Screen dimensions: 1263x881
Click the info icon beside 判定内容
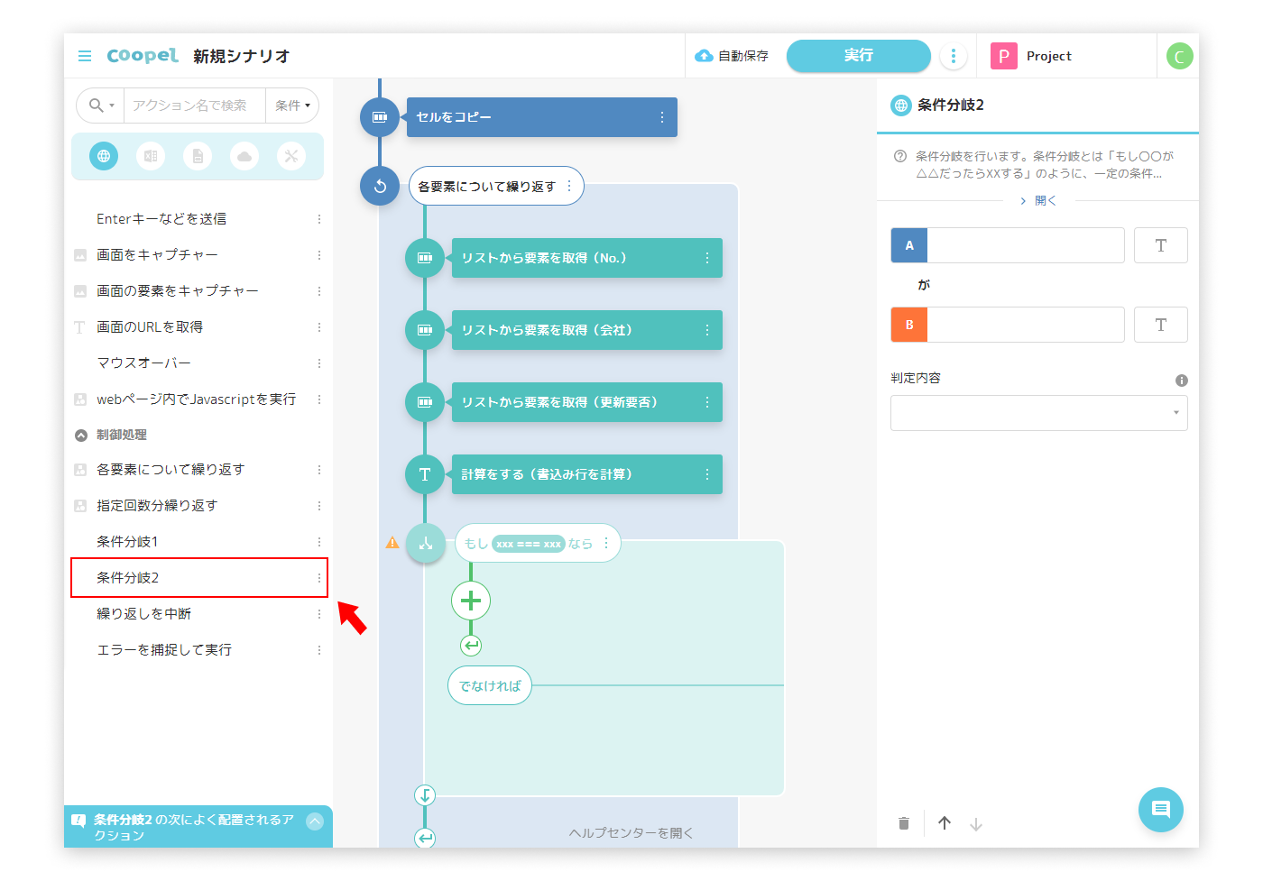pyautogui.click(x=1182, y=381)
